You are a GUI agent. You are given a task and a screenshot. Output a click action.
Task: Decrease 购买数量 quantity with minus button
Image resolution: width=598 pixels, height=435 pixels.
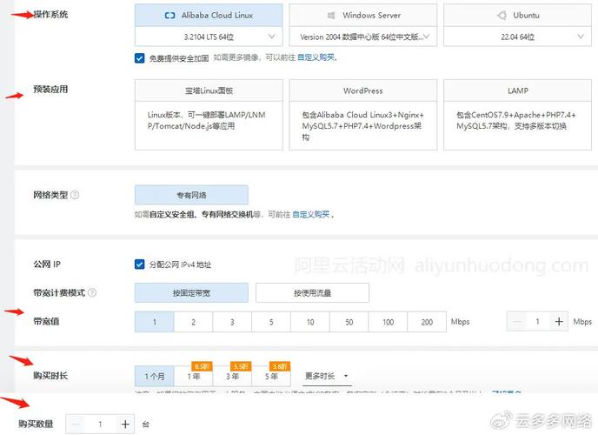pos(76,424)
